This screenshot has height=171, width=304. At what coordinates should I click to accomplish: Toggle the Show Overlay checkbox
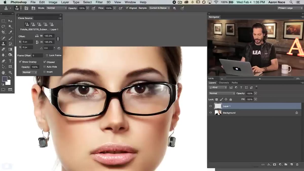point(20,62)
